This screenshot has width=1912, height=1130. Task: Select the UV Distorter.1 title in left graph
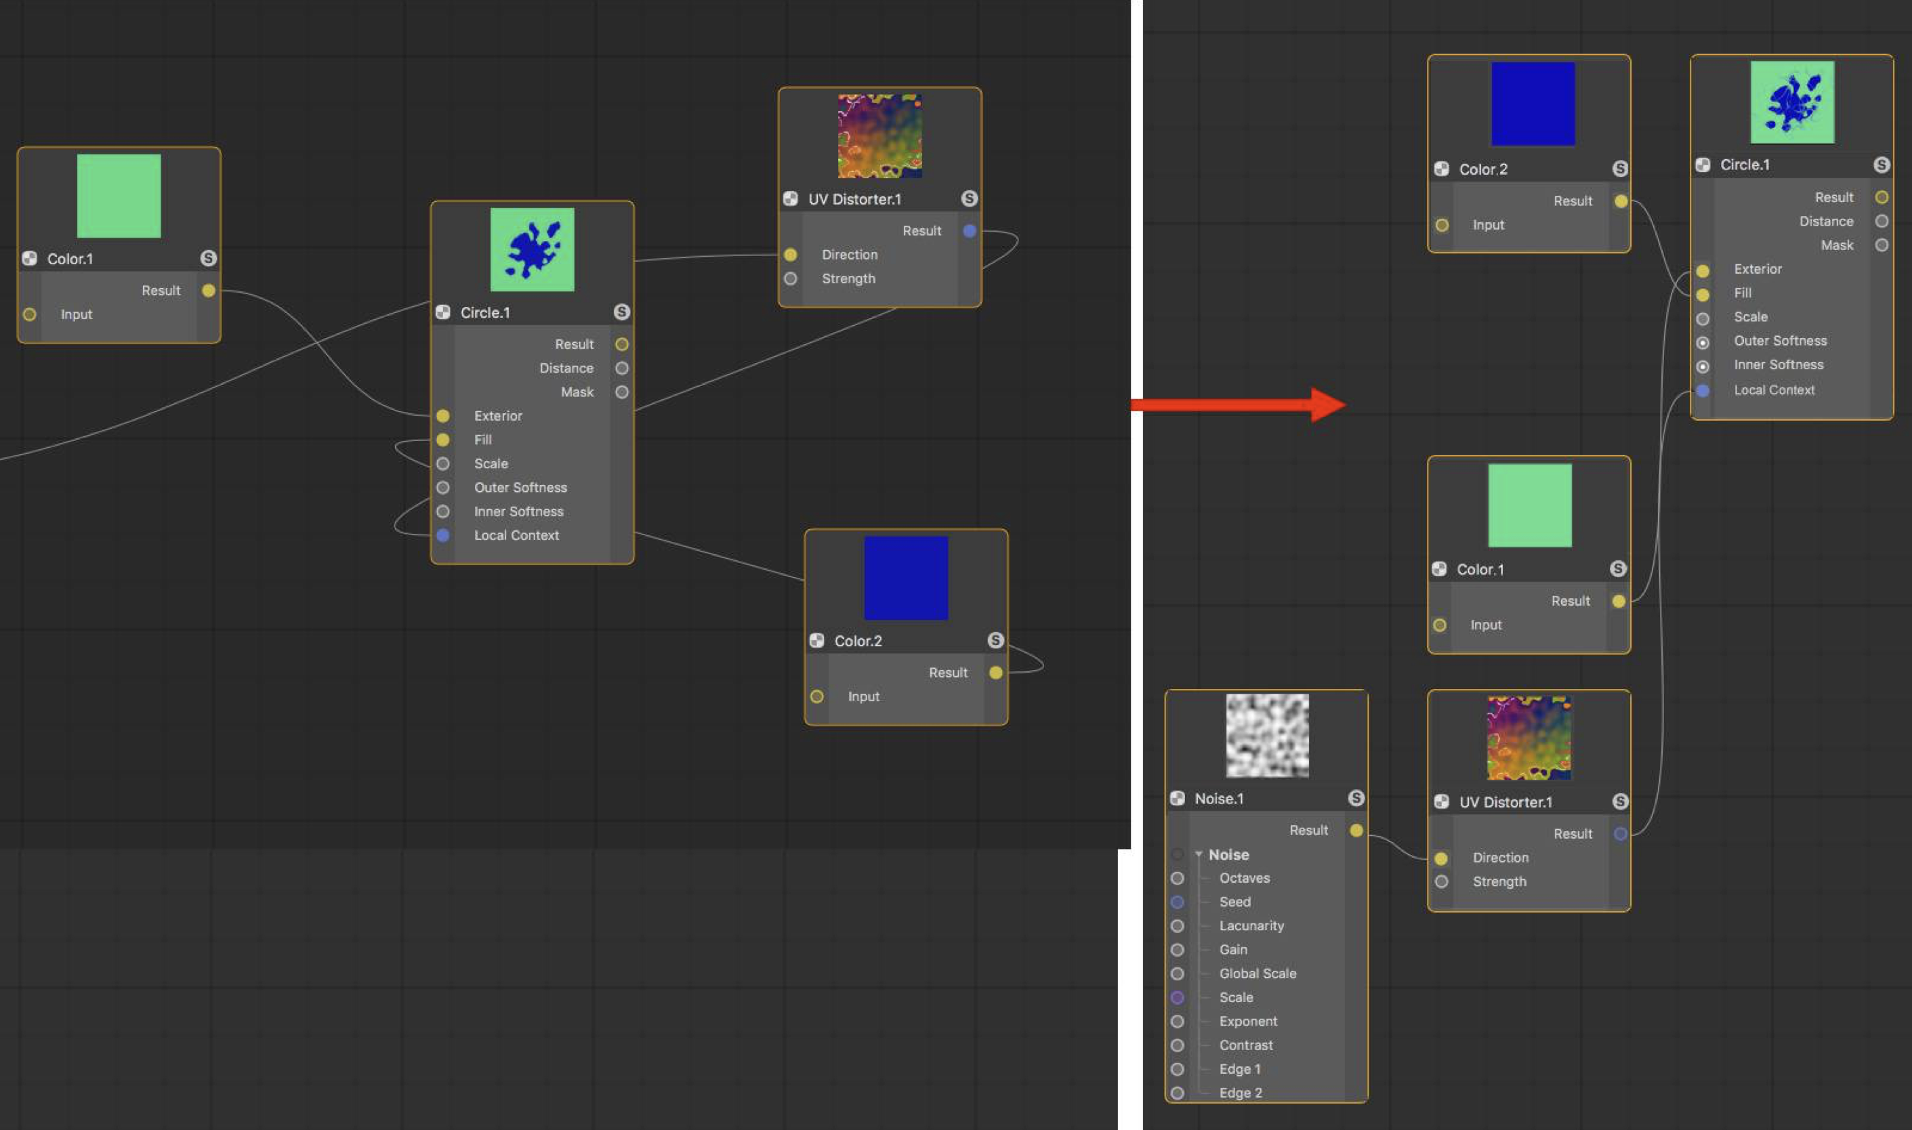pyautogui.click(x=854, y=198)
